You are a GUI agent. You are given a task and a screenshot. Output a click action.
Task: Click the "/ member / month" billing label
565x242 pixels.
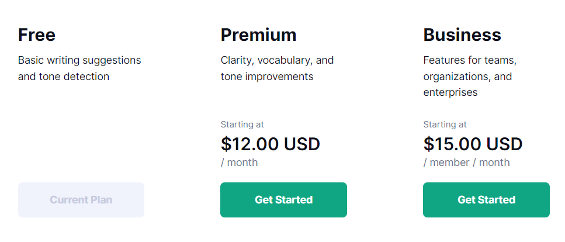(x=466, y=163)
